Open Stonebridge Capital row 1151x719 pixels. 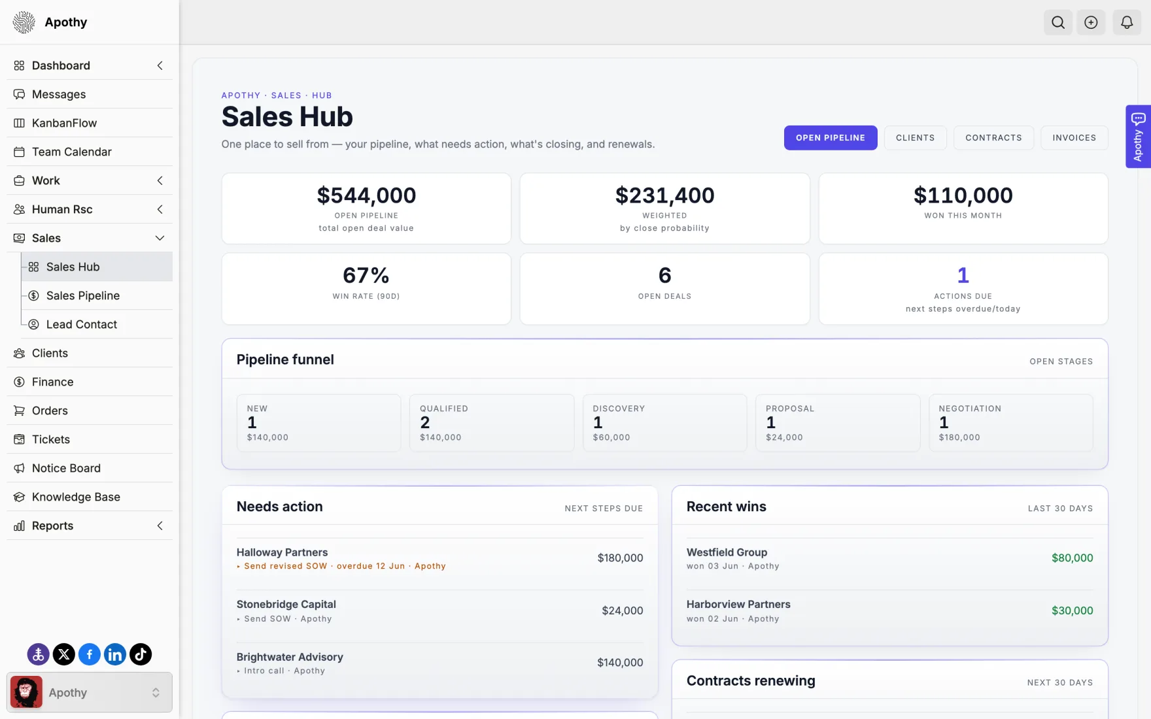439,610
